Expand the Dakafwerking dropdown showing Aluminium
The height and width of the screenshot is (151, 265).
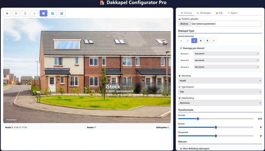coord(220,103)
